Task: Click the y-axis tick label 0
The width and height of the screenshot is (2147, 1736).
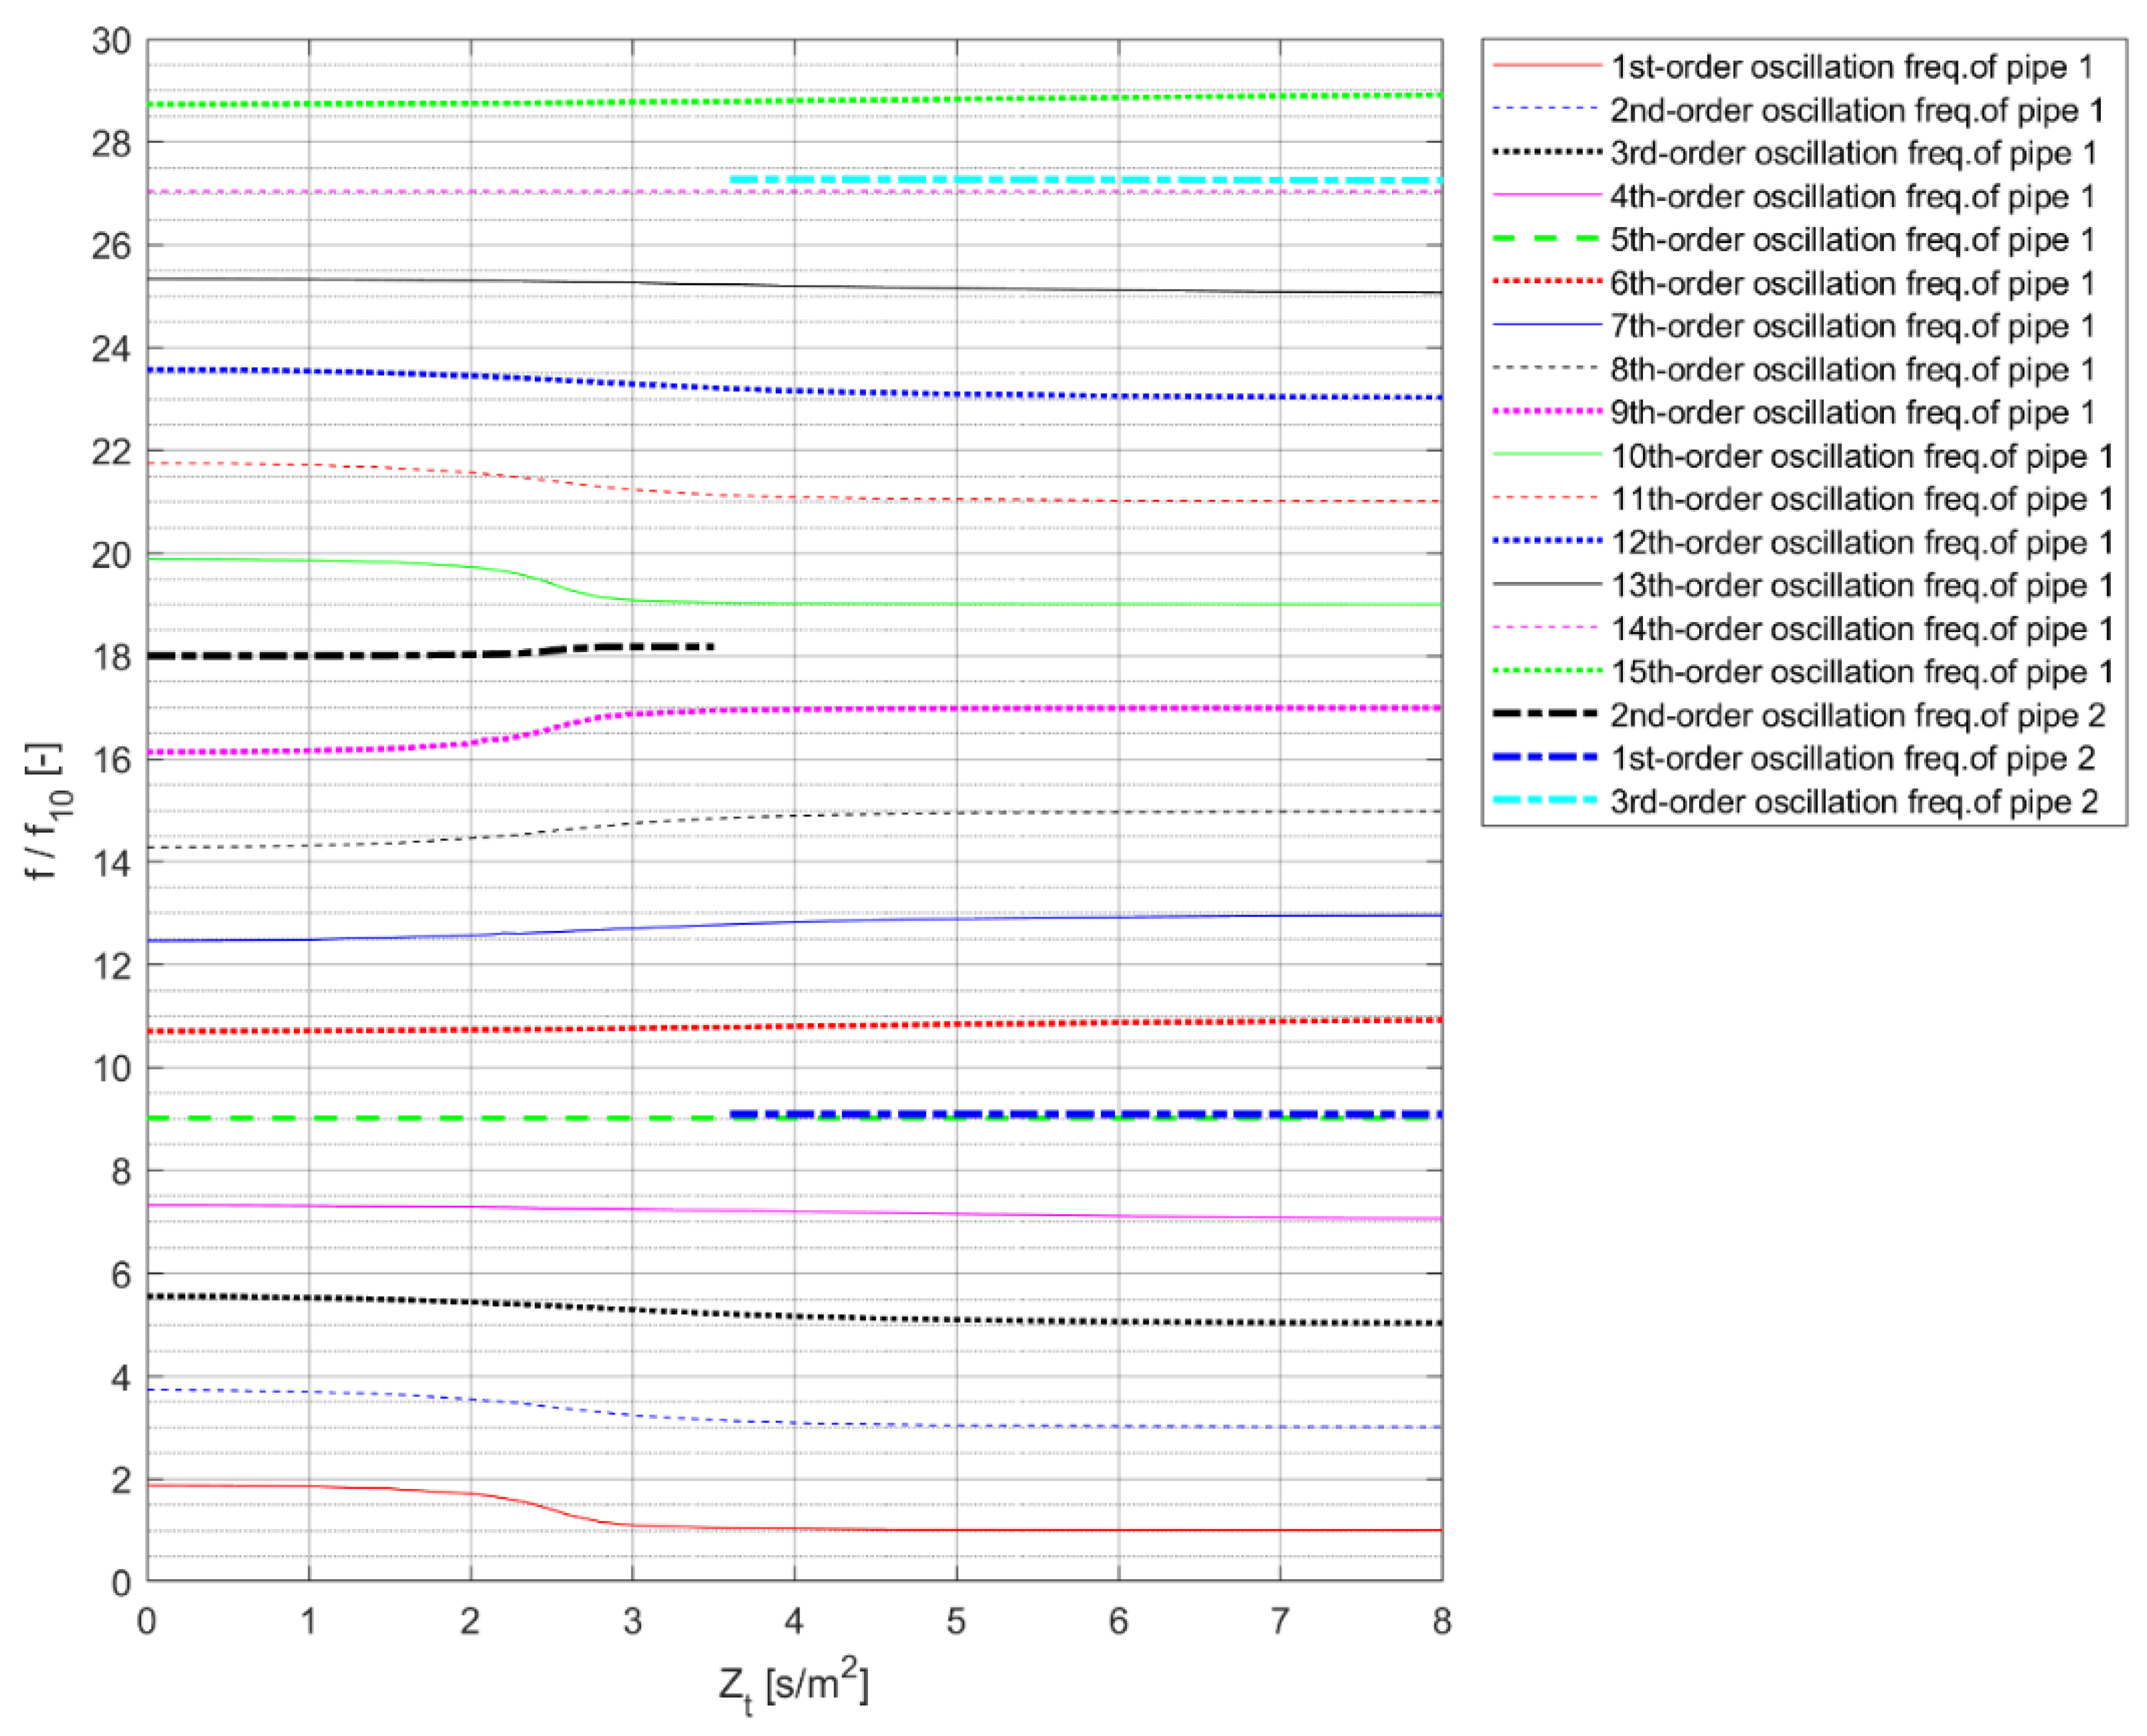Action: (x=121, y=1583)
